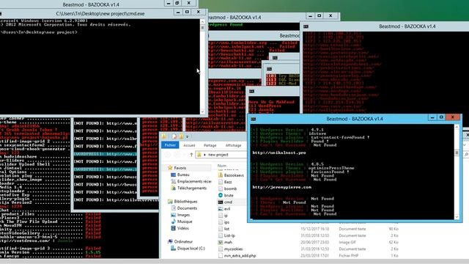Click scroll-down arrow of the cmd.exe window
This screenshot has width=469, height=264.
[202, 111]
